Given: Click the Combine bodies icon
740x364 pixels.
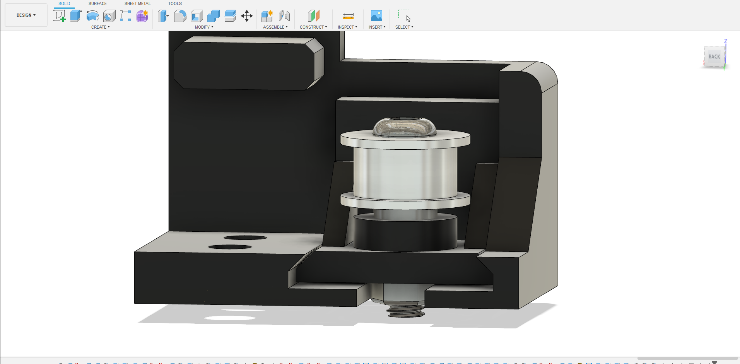Looking at the screenshot, I should (x=213, y=16).
